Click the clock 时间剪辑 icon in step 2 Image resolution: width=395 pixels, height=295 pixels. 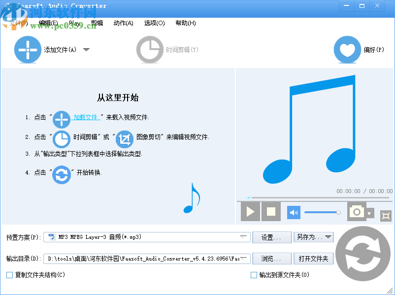tap(62, 139)
